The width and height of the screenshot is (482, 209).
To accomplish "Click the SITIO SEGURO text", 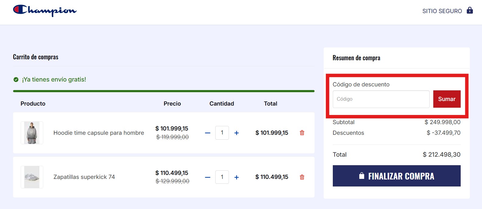I will (x=442, y=11).
